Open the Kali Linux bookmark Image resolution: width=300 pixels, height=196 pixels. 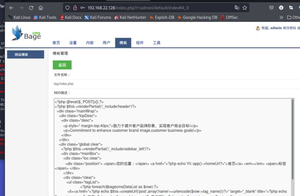[x=19, y=18]
